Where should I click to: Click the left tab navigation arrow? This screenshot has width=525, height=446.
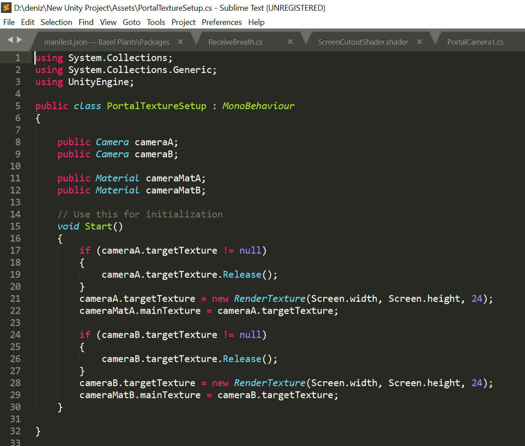click(x=10, y=40)
